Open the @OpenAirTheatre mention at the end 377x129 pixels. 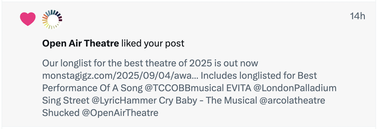(120, 113)
